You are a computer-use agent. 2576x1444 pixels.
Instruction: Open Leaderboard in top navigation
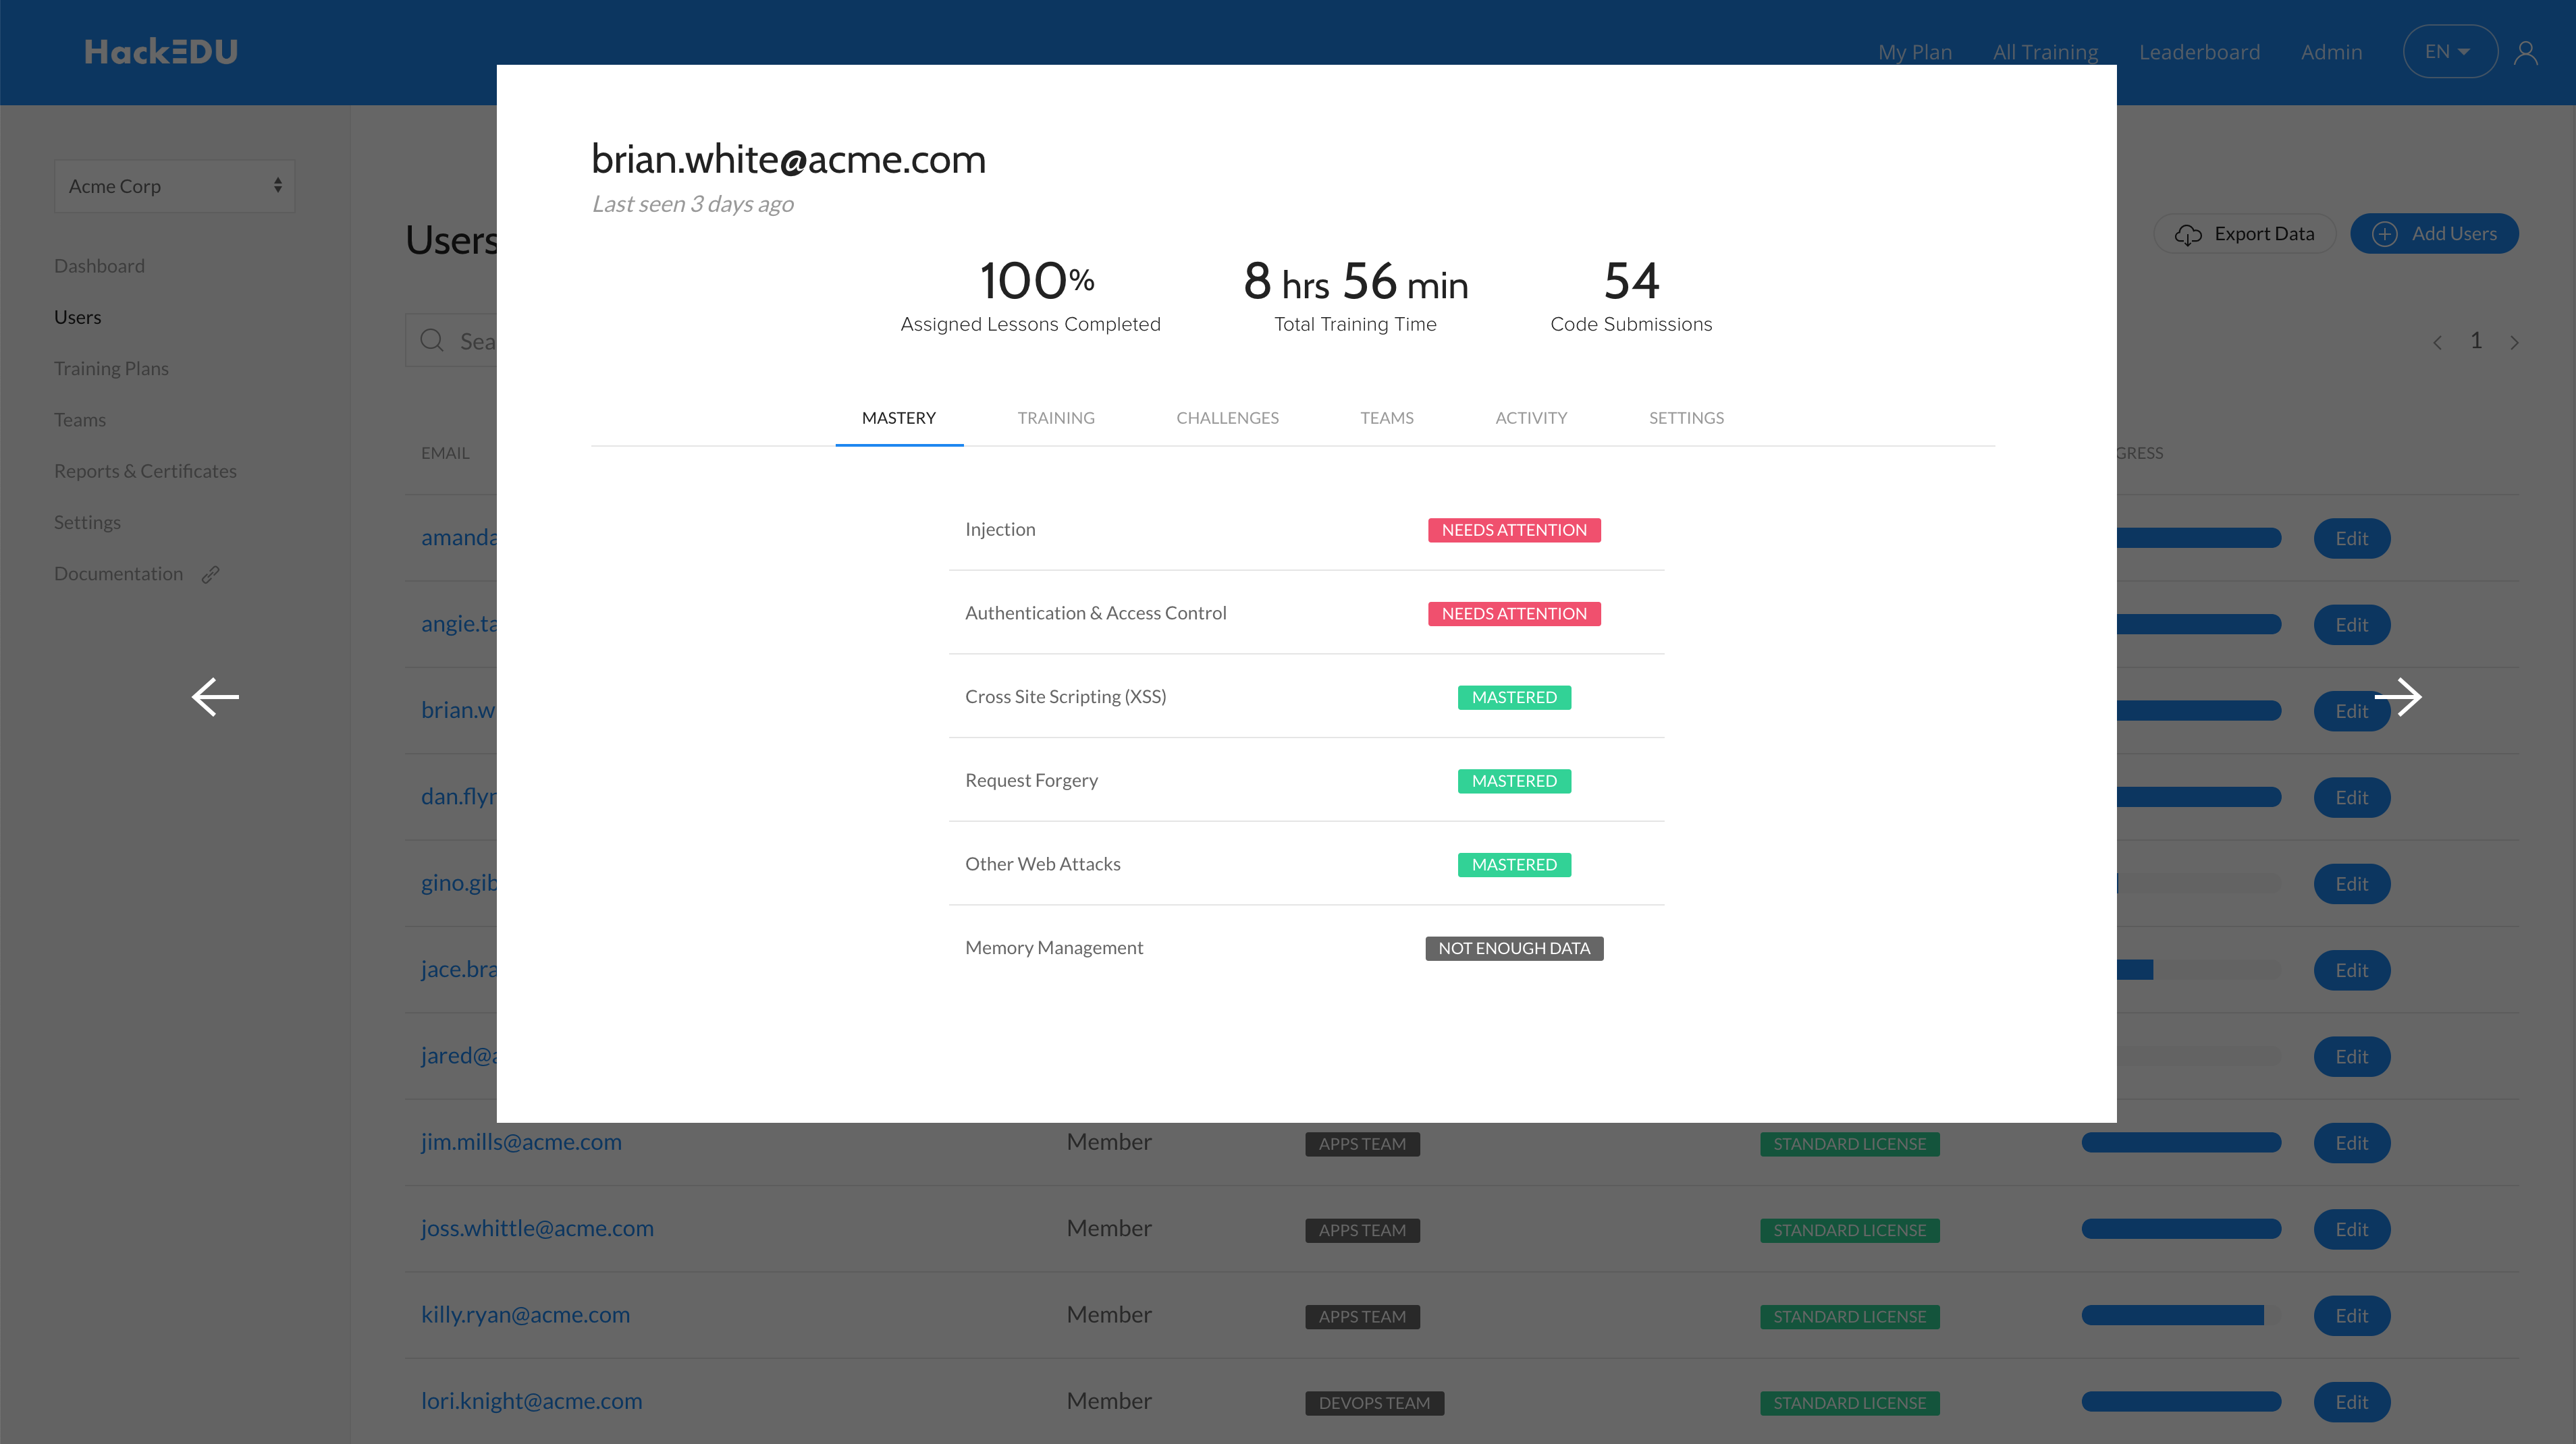click(2199, 52)
